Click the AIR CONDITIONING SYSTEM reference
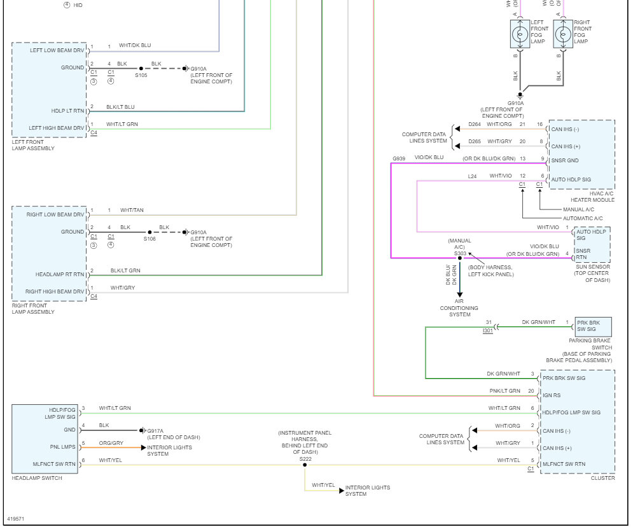 [x=459, y=307]
